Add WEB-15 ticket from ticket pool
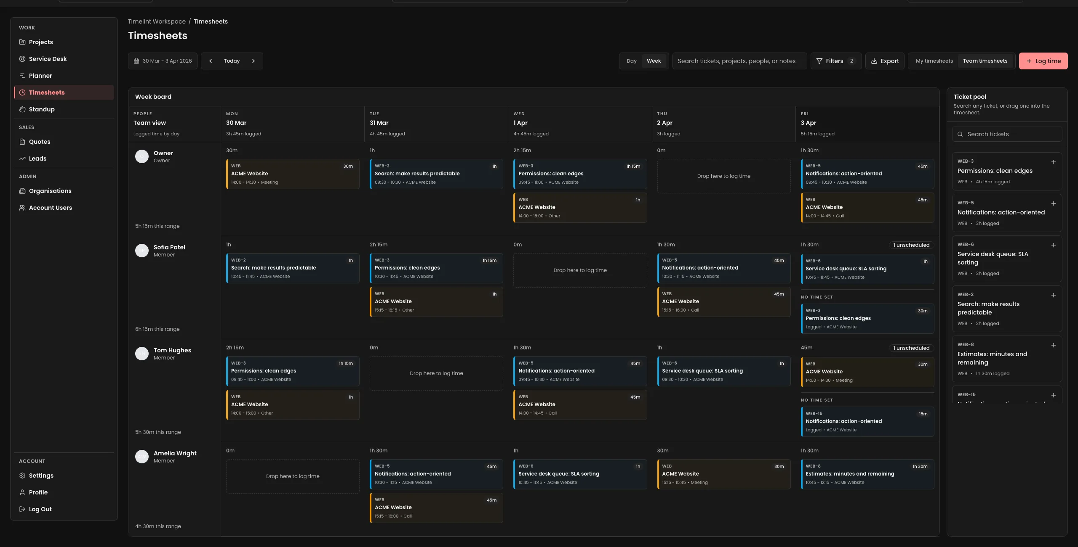 (1053, 395)
